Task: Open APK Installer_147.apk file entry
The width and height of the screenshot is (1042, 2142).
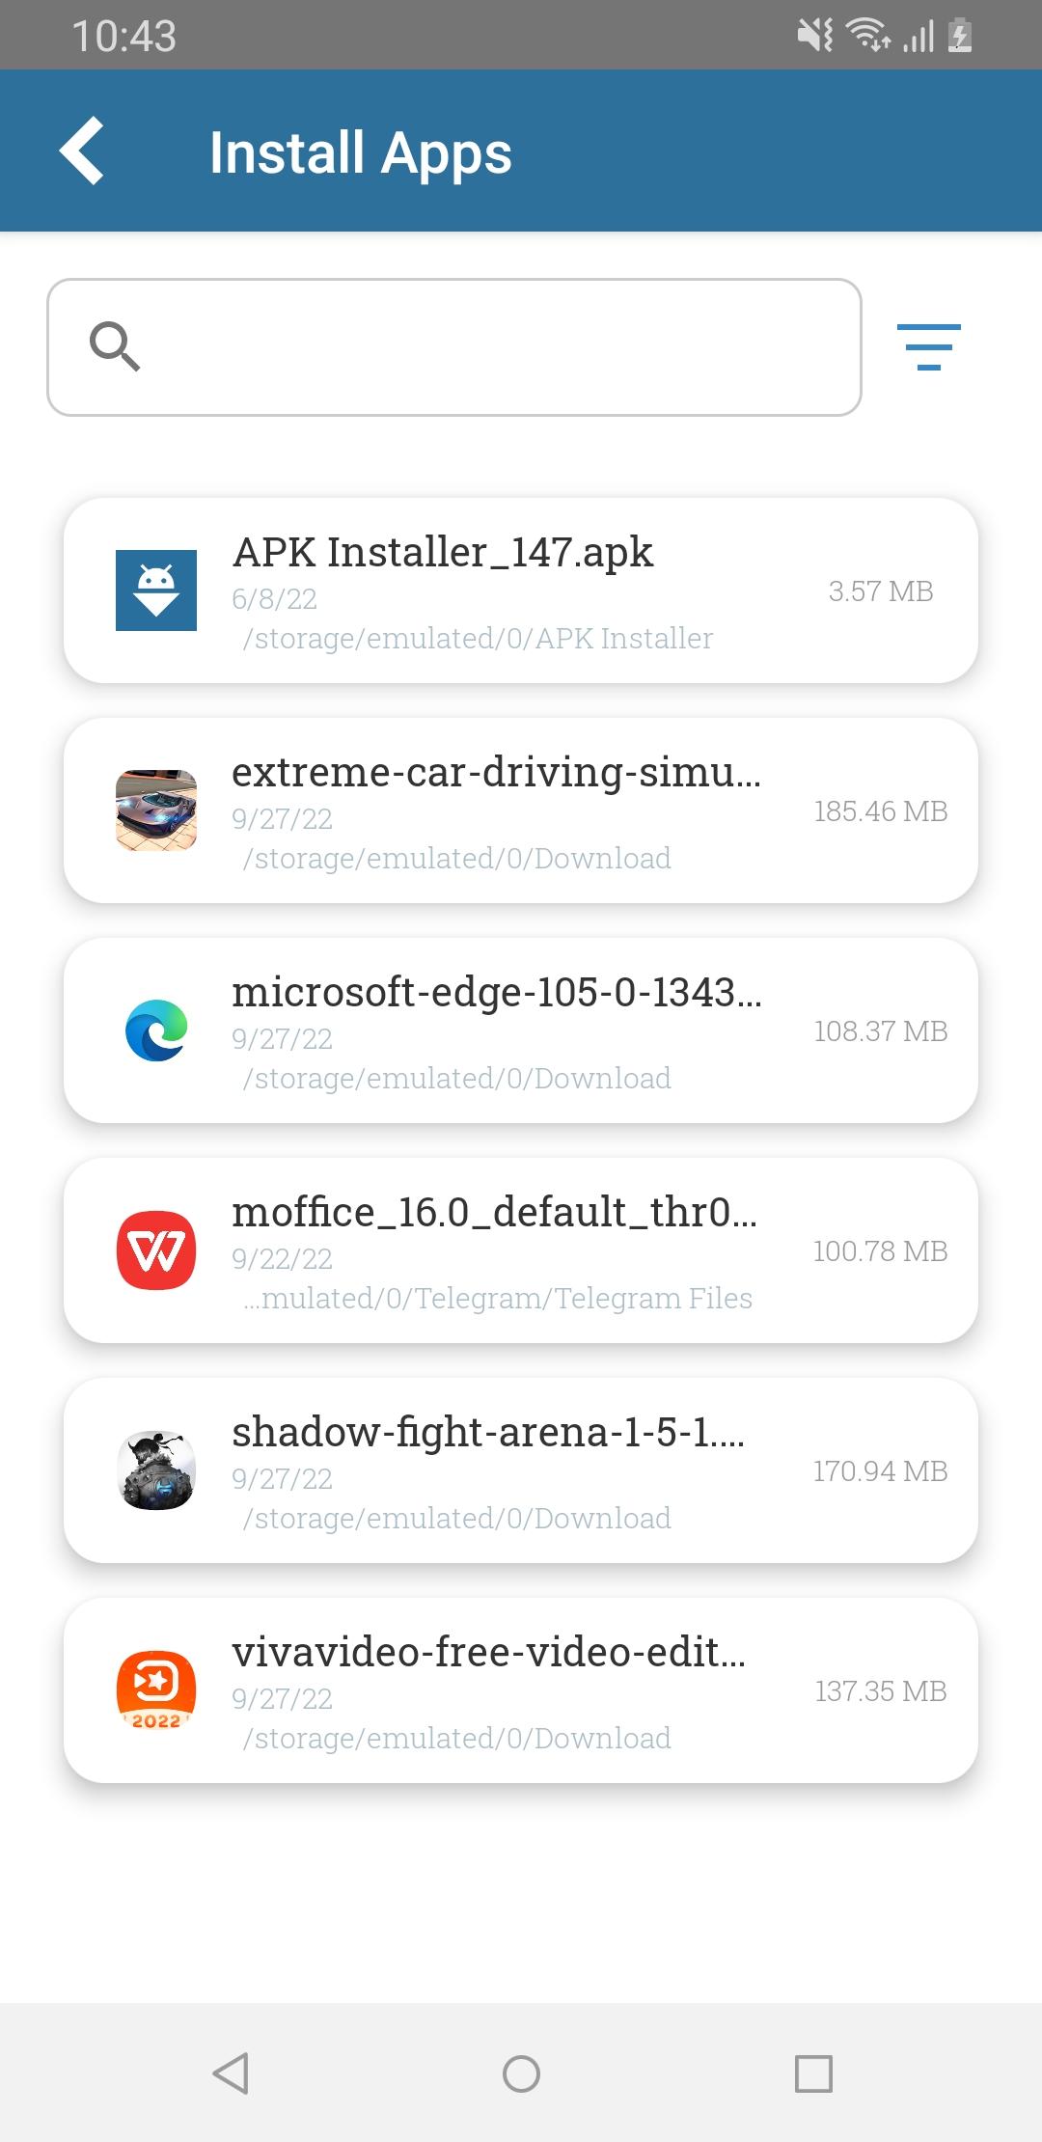Action: pyautogui.click(x=443, y=553)
